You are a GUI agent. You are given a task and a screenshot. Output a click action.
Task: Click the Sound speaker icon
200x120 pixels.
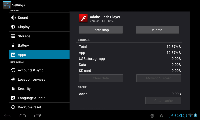[13, 18]
